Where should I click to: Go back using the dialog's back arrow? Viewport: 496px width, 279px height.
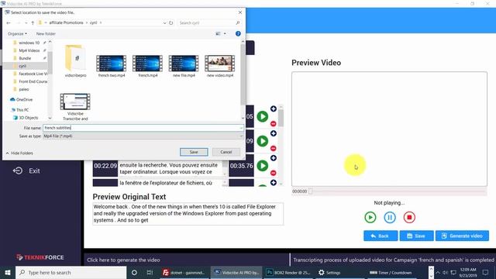[9, 22]
